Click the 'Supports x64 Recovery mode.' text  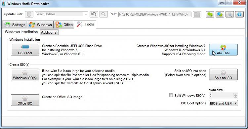(184, 54)
